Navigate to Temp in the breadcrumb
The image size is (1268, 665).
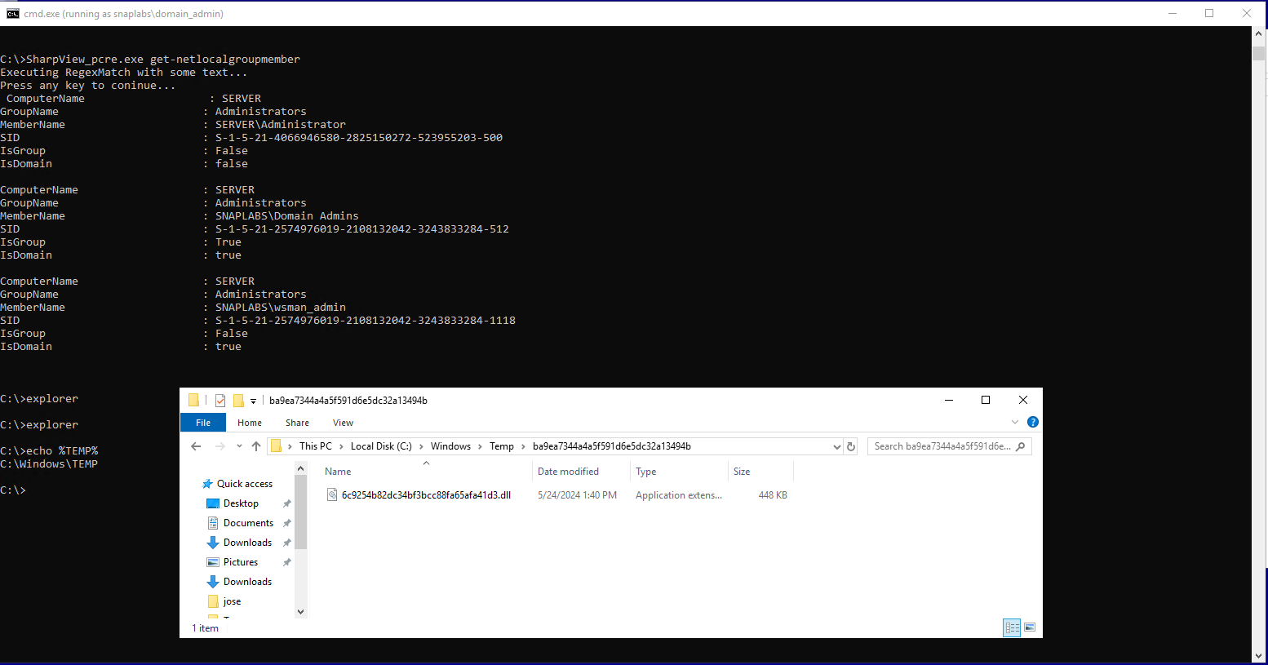pos(502,446)
